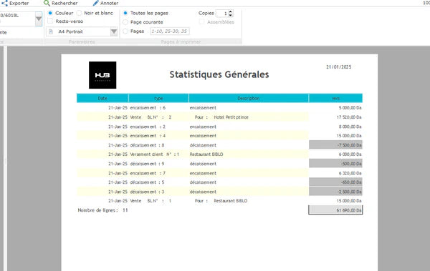This screenshot has width=430, height=271.
Task: Click the encaissement : 4 type cell
Action: click(148, 136)
